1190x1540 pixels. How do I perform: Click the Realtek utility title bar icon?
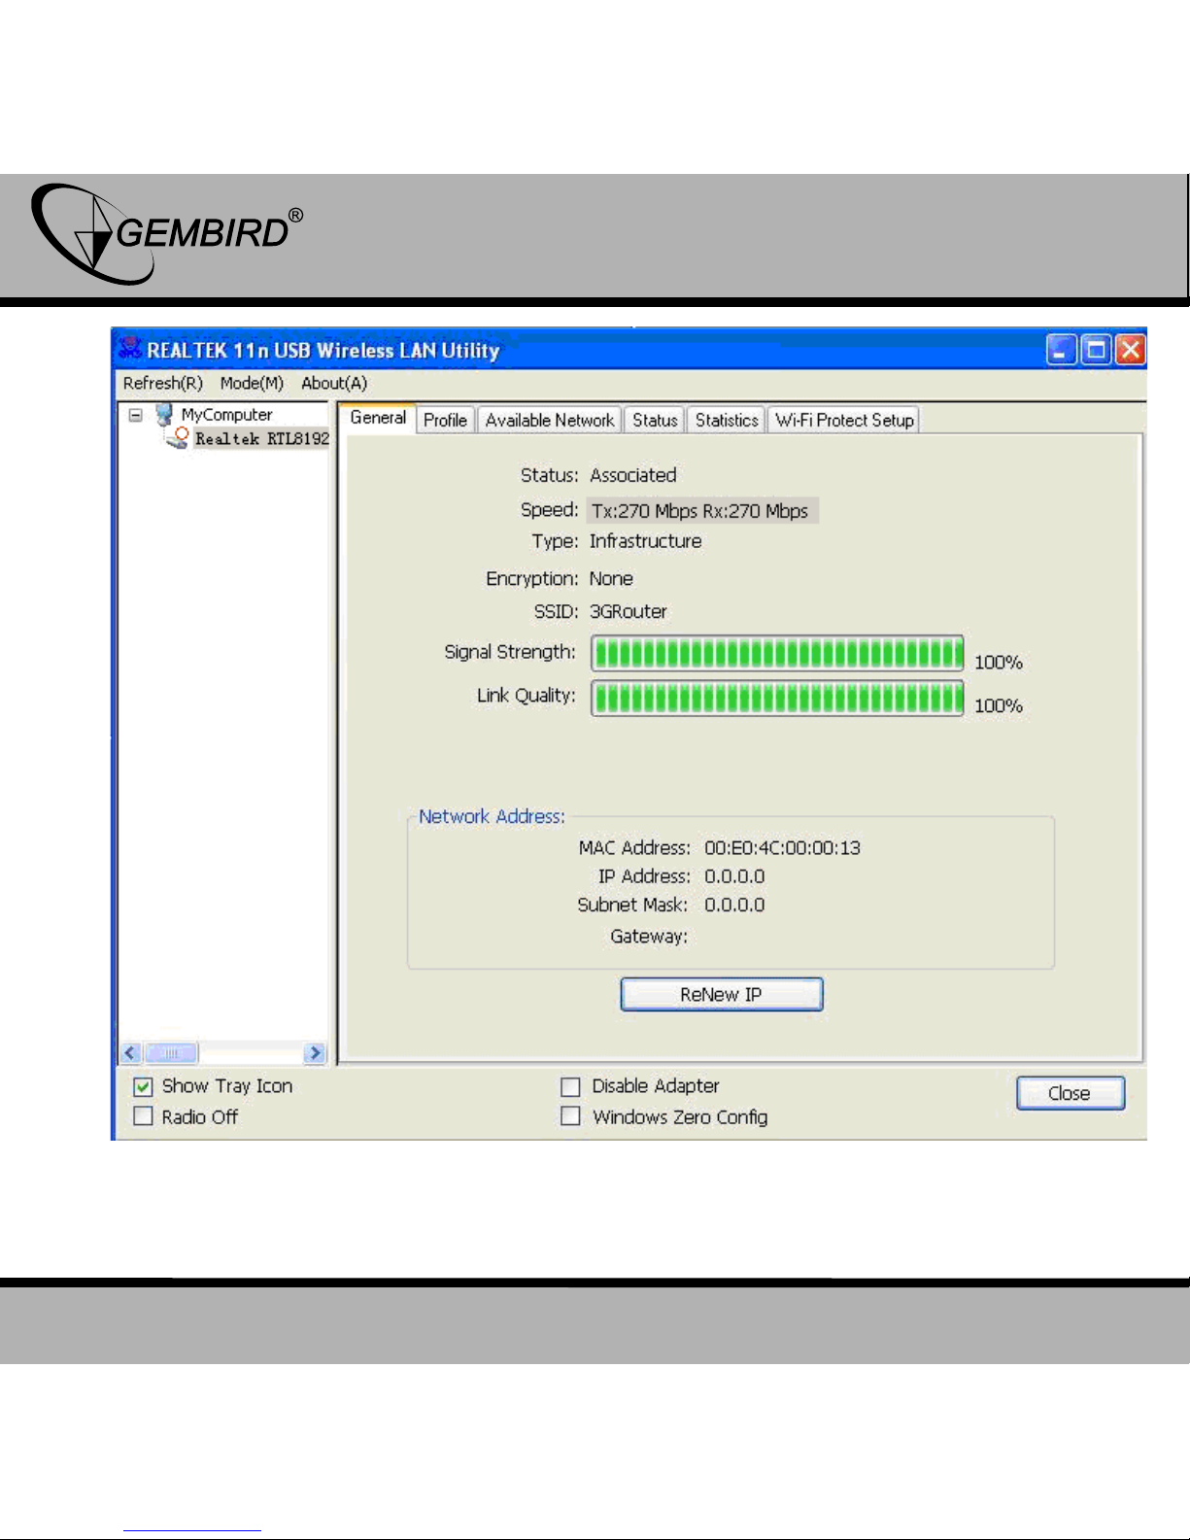(x=130, y=350)
